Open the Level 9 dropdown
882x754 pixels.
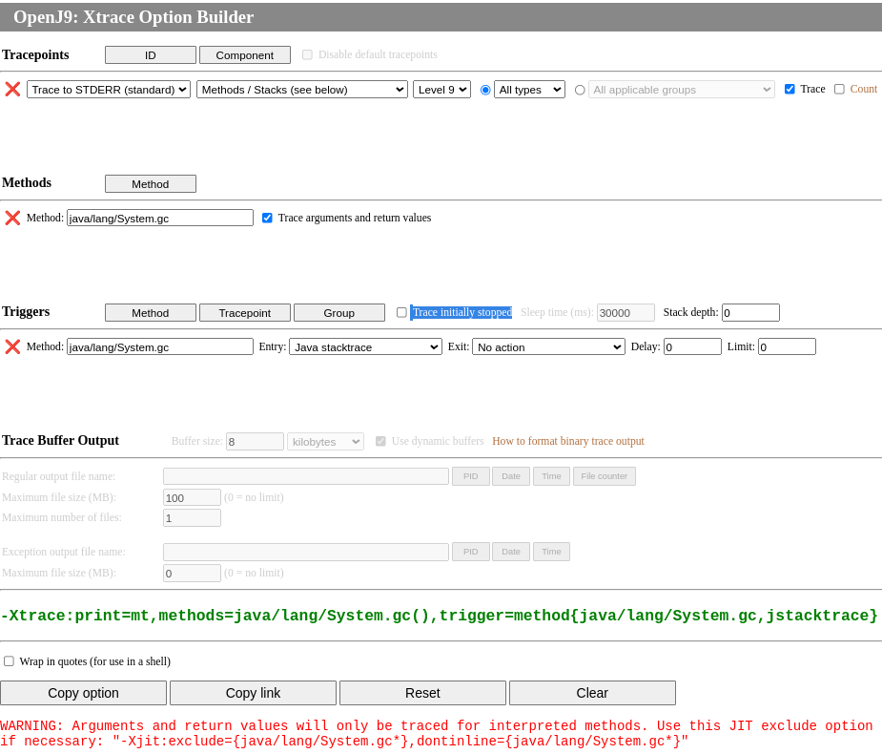pyautogui.click(x=441, y=89)
